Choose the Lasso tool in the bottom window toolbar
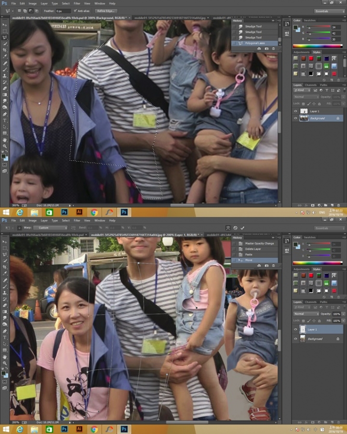Viewport: 347px width, 434px height. (x=5, y=254)
